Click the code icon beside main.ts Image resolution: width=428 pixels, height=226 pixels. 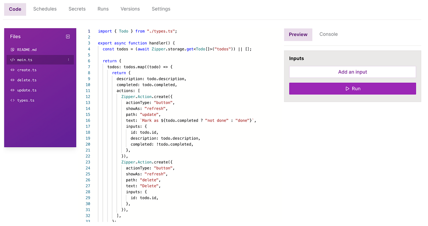13,60
